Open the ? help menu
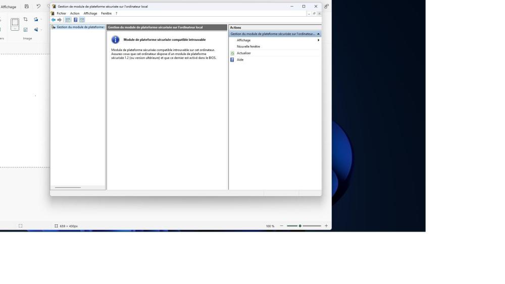The image size is (505, 284). coord(116,14)
